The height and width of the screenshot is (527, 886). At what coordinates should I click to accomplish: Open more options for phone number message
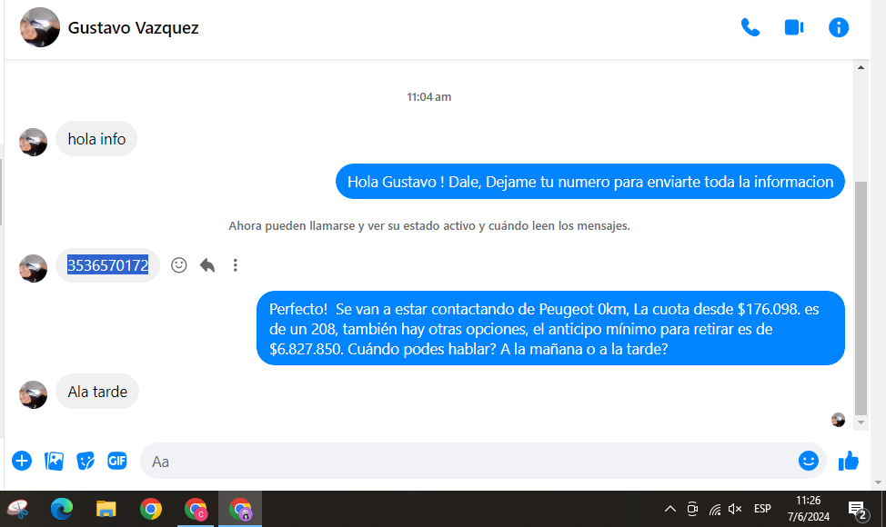pyautogui.click(x=236, y=265)
